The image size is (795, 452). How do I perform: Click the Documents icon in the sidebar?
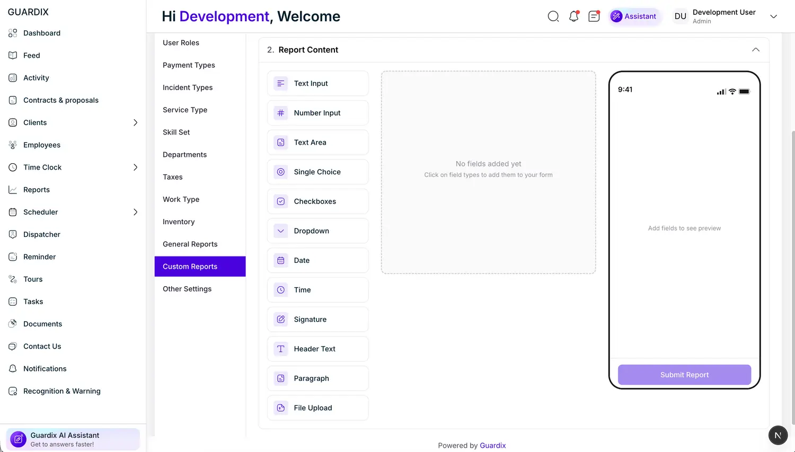click(x=13, y=324)
